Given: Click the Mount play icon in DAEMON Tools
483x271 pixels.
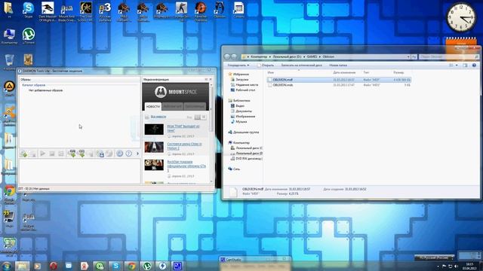Looking at the screenshot, I should (42, 154).
